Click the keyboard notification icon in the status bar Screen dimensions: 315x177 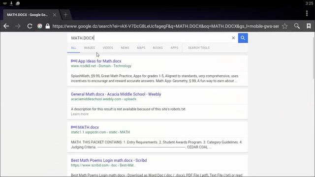click(x=5, y=3)
